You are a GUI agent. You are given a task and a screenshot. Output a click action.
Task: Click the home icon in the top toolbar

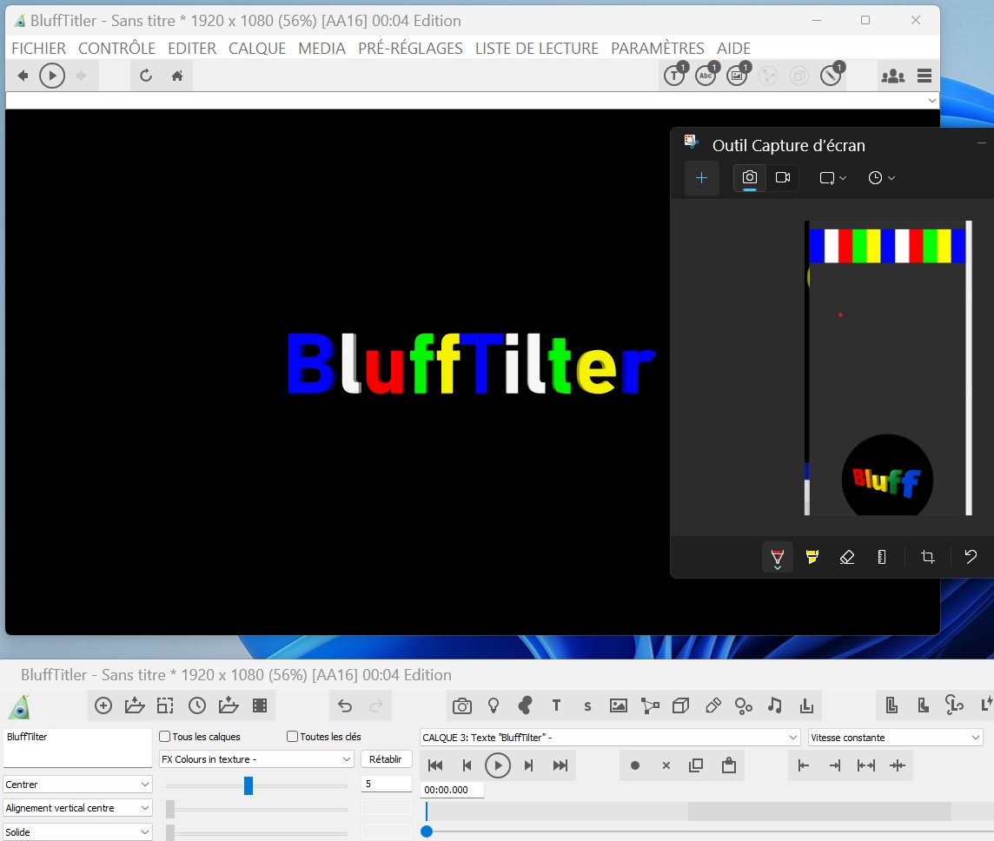(177, 76)
